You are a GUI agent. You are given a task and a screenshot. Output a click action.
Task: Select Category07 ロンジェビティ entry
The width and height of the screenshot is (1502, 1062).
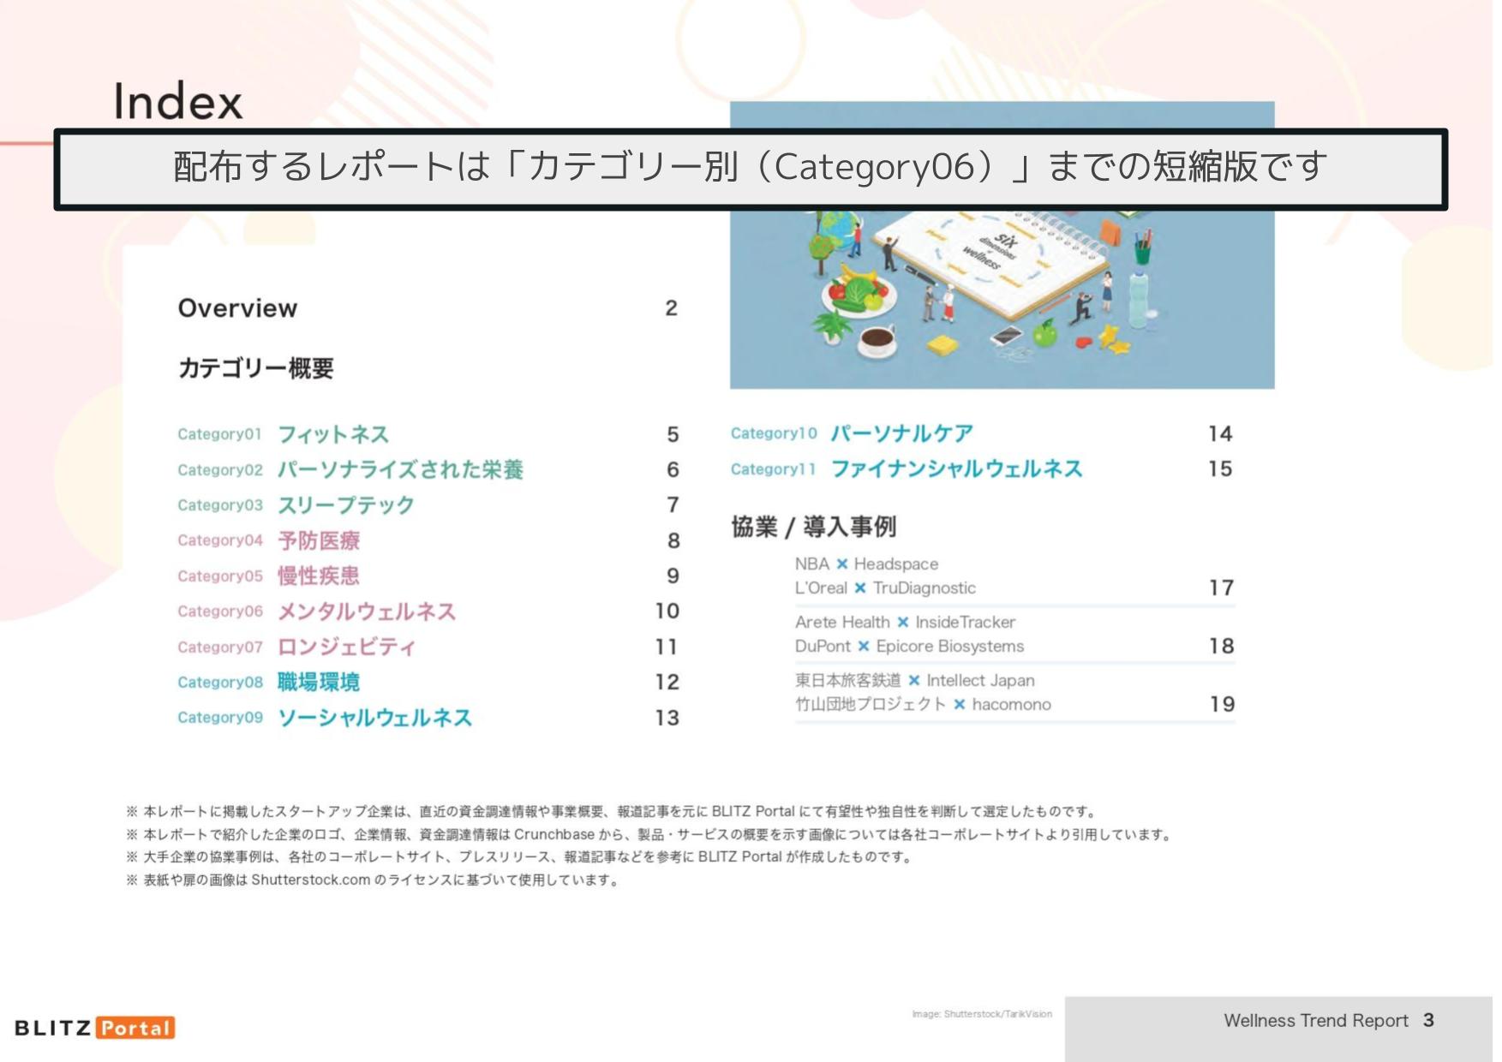346,647
